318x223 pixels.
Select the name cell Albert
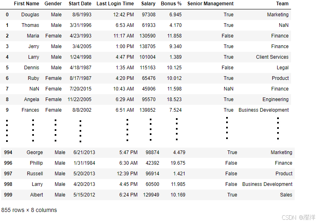coord(37,195)
